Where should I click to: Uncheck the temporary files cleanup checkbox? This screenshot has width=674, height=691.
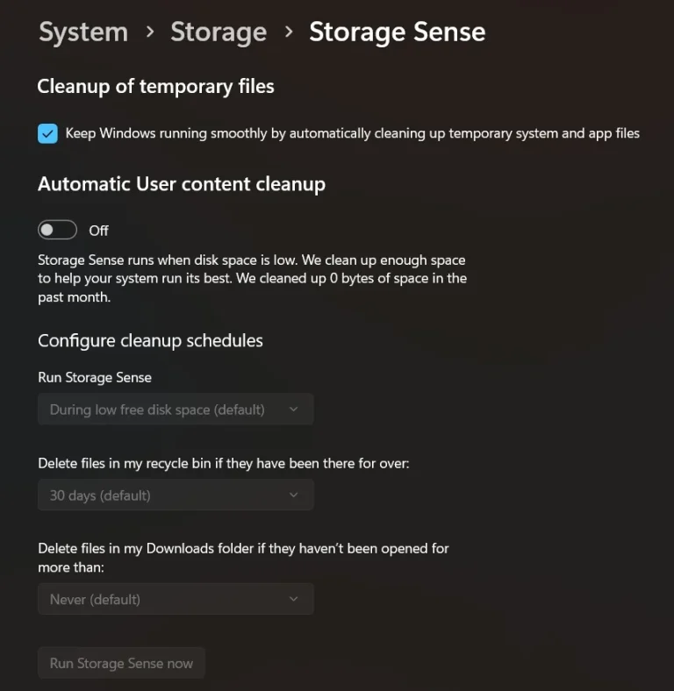pyautogui.click(x=47, y=133)
